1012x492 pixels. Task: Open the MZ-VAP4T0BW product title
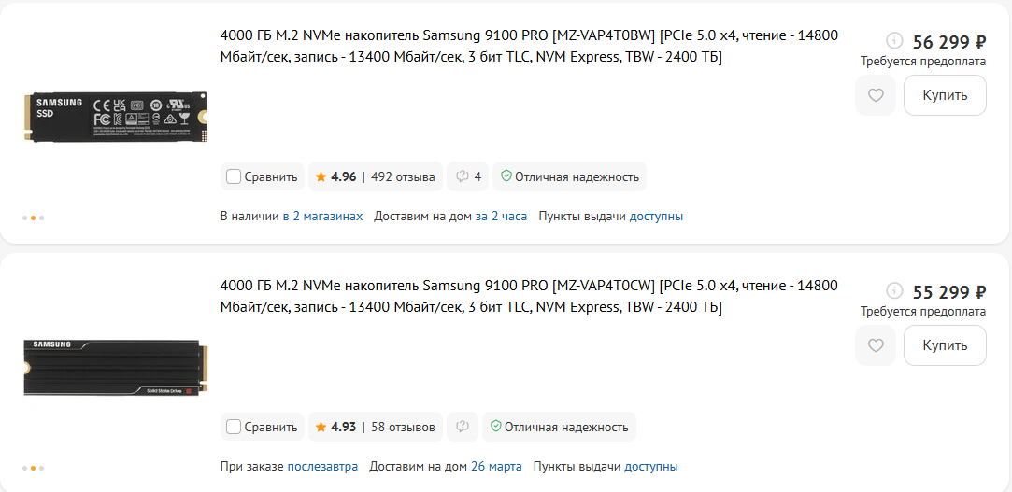pyautogui.click(x=529, y=47)
